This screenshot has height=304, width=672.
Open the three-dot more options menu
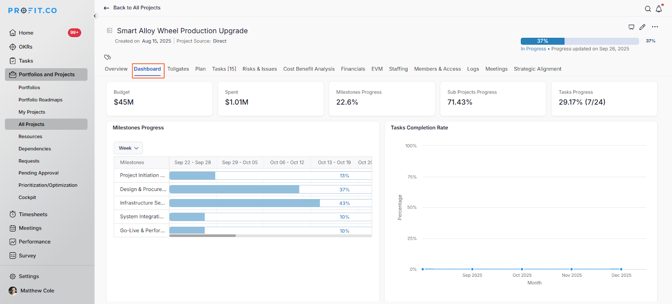click(655, 27)
